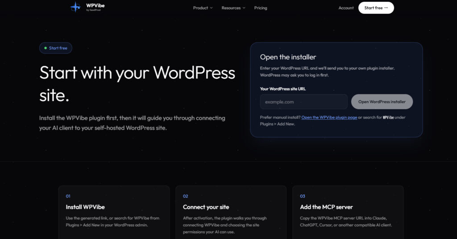The height and width of the screenshot is (239, 457).
Task: Click the Open WordPress installer button
Action: [382, 101]
